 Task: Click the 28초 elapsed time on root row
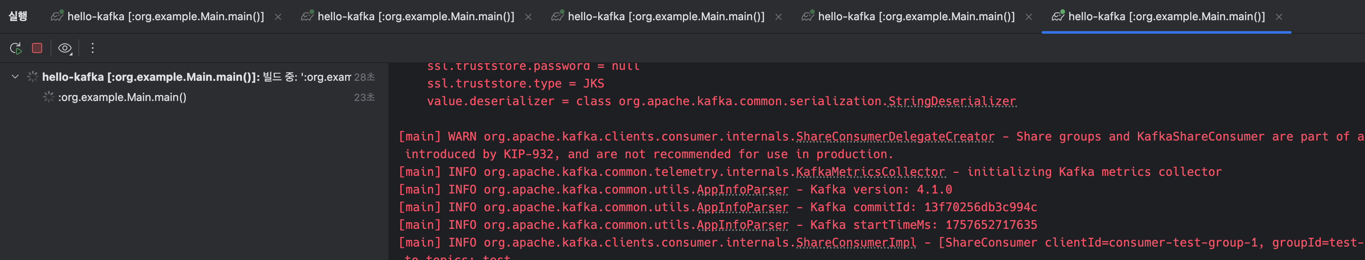pyautogui.click(x=364, y=77)
